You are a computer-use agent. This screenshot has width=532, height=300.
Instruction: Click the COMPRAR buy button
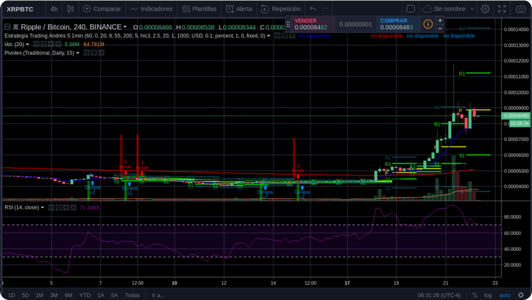[398, 24]
